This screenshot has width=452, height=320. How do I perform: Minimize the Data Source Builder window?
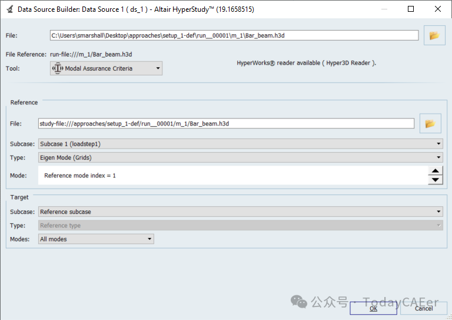tap(384, 9)
